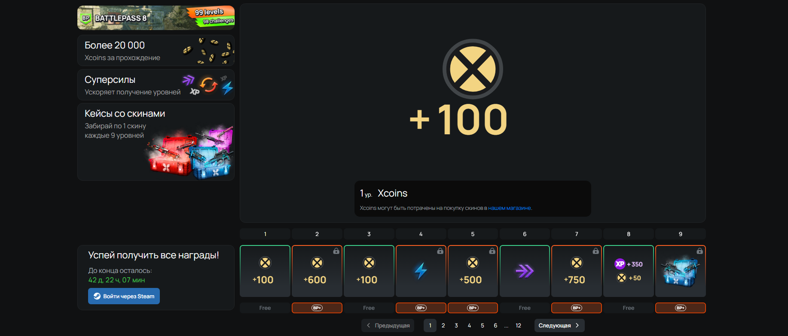Open the blue skin case reward
Image resolution: width=788 pixels, height=336 pixels.
(681, 271)
